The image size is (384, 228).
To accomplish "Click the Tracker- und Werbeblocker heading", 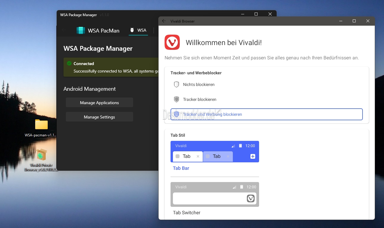I will click(196, 73).
